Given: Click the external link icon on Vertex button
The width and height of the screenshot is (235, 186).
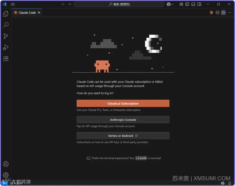Looking at the screenshot, I should tap(136, 136).
